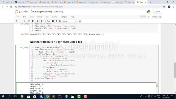Open the Cell menu

coord(47,17)
